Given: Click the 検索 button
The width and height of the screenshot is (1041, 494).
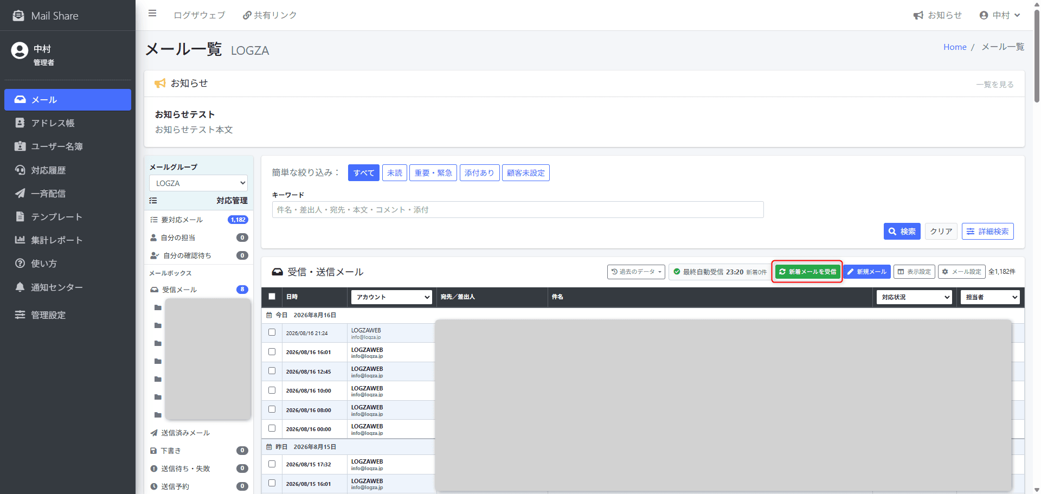Looking at the screenshot, I should coord(902,232).
